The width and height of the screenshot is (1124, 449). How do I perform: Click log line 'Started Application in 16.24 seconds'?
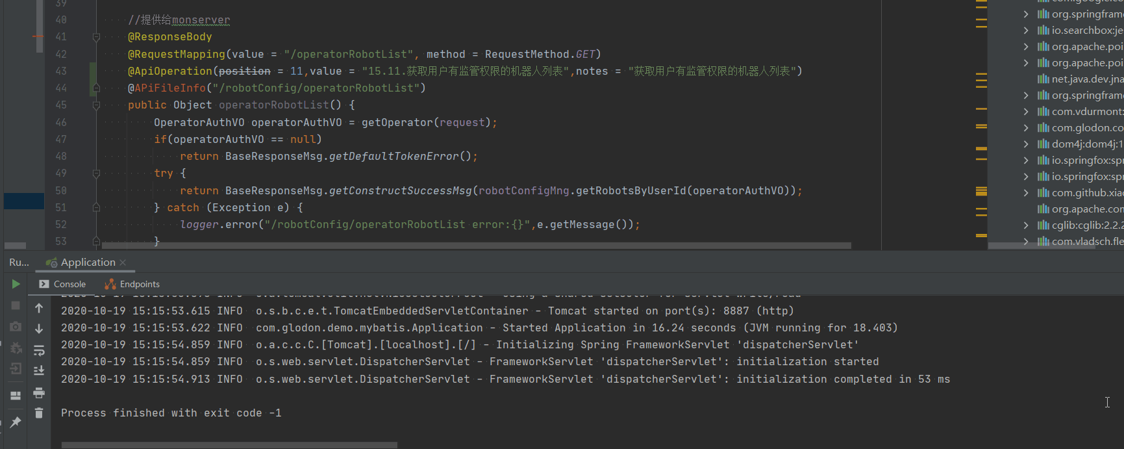point(479,328)
